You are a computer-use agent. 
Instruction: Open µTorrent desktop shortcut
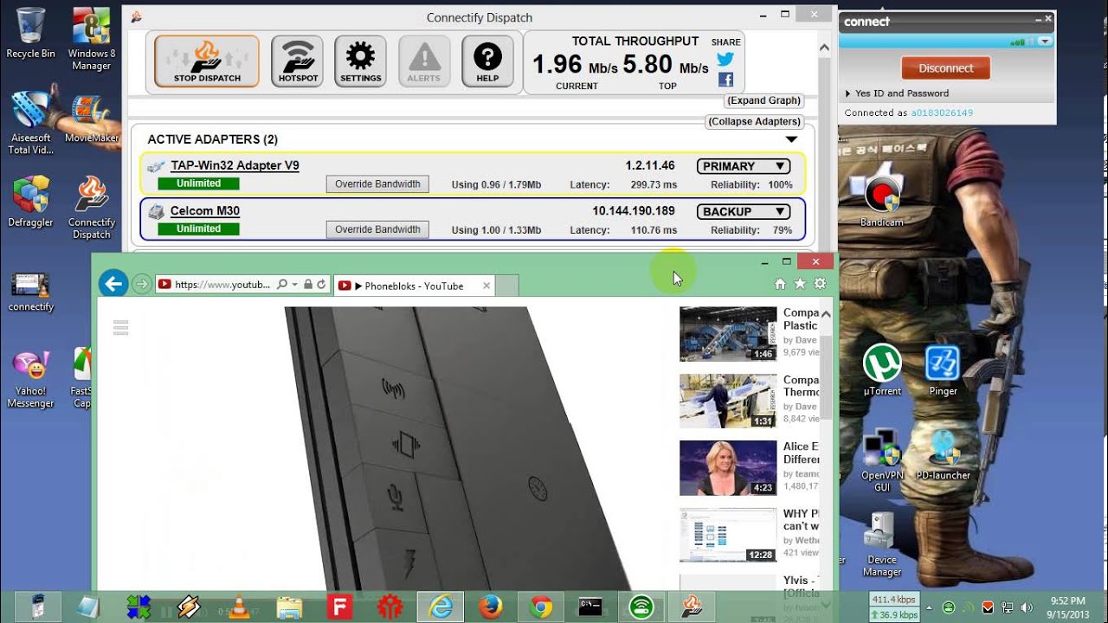[x=882, y=371]
